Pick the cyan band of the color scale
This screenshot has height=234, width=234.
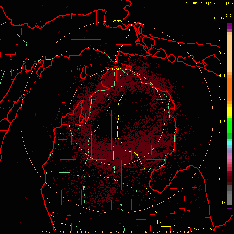click(230, 143)
